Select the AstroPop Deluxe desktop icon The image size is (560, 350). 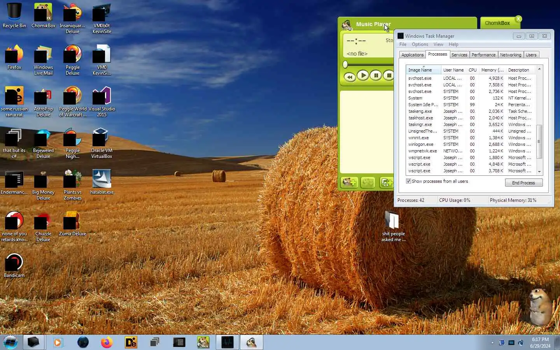click(43, 101)
